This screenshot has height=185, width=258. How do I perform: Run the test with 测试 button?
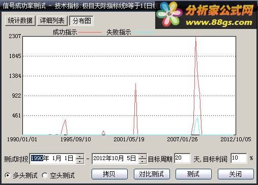(x=193, y=174)
